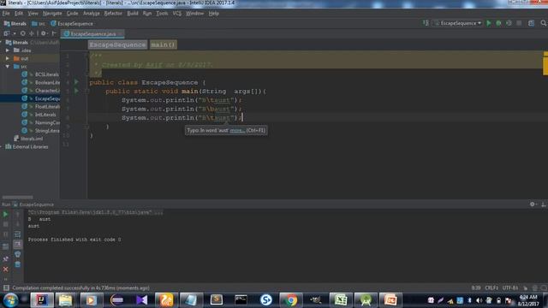The height and width of the screenshot is (308, 548).
Task: Click the grey Stop square in top toolbar
Action: click(519, 23)
